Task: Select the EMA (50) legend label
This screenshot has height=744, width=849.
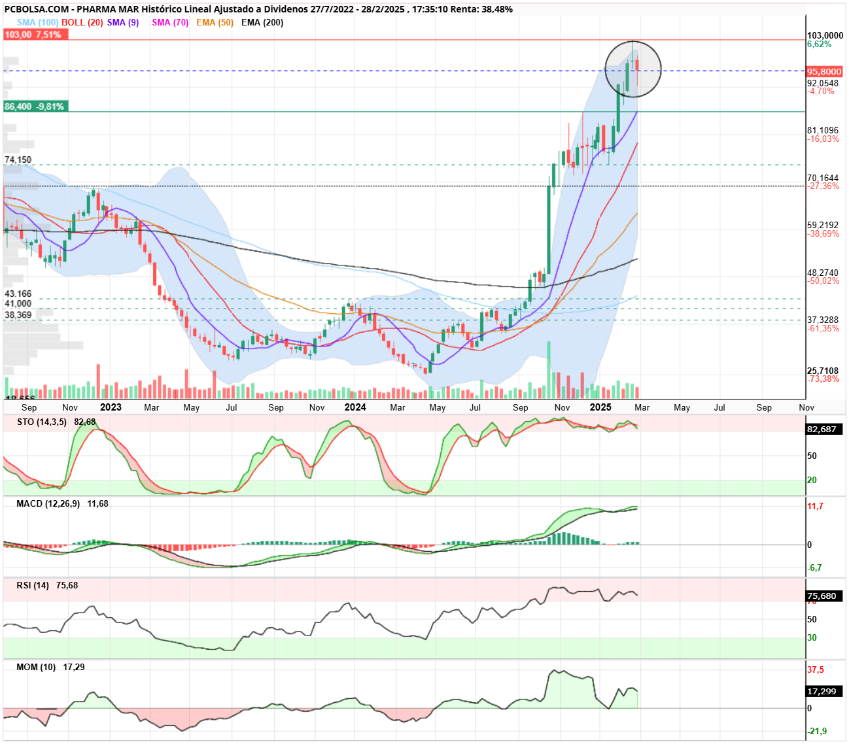Action: [215, 22]
